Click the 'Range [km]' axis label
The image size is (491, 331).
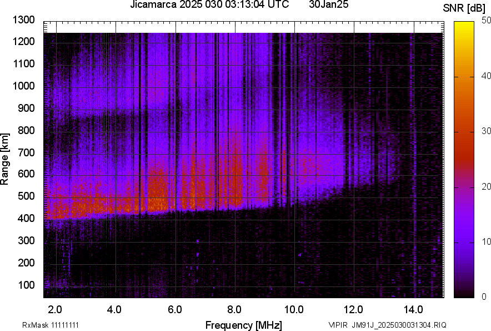pos(4,159)
